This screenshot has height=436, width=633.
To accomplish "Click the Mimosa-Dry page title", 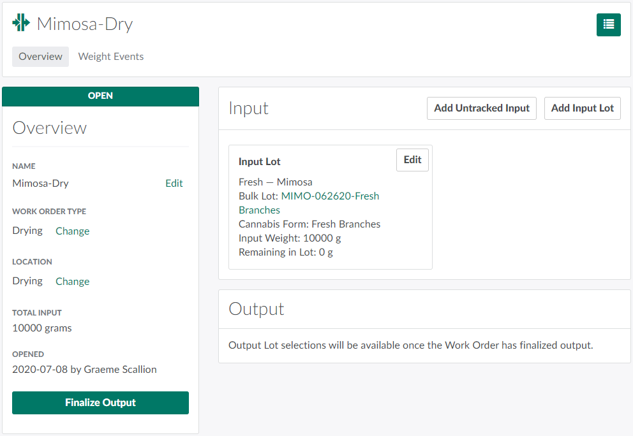I will click(84, 24).
